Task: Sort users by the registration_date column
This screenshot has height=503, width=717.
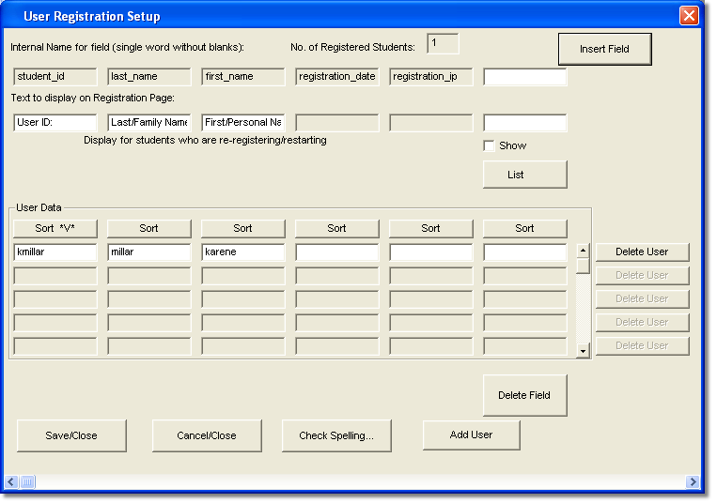Action: 337,228
